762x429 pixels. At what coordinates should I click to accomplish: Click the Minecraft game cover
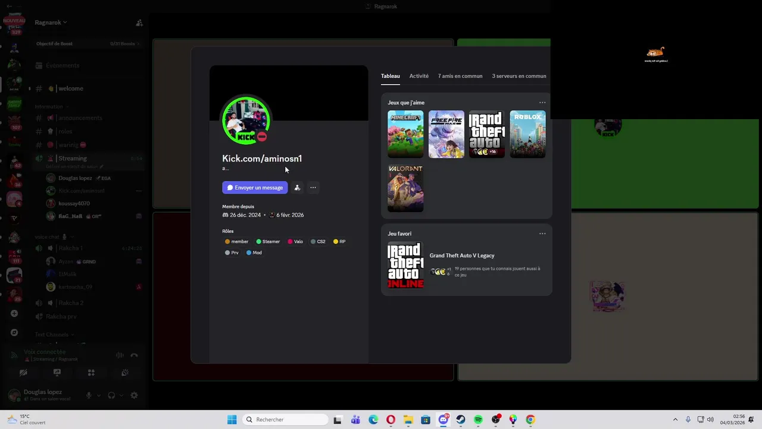[405, 134]
